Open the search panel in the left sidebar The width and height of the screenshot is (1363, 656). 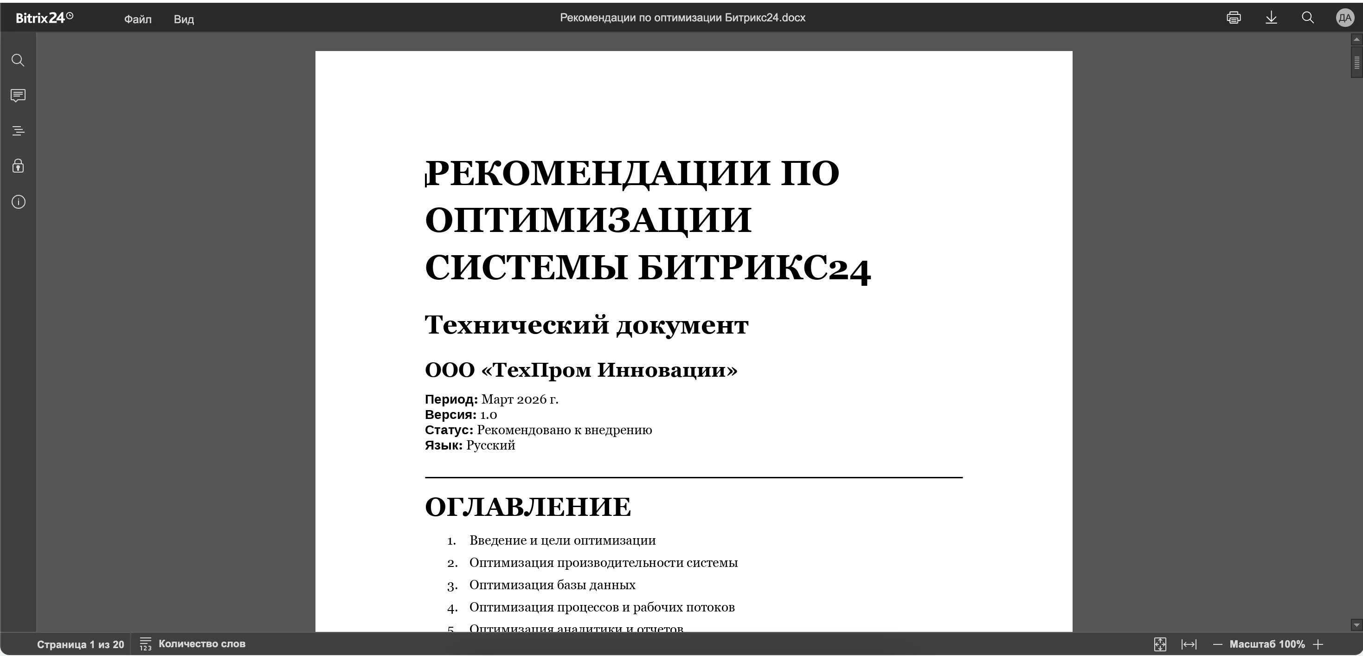pos(18,60)
